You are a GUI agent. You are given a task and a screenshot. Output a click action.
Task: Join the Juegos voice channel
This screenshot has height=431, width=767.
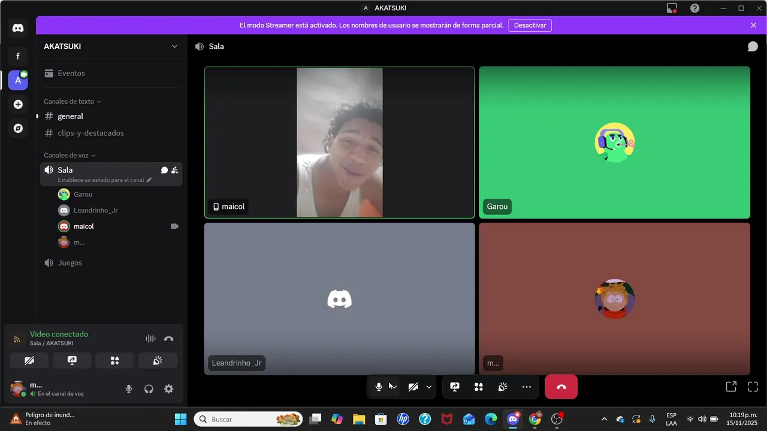tap(111, 263)
